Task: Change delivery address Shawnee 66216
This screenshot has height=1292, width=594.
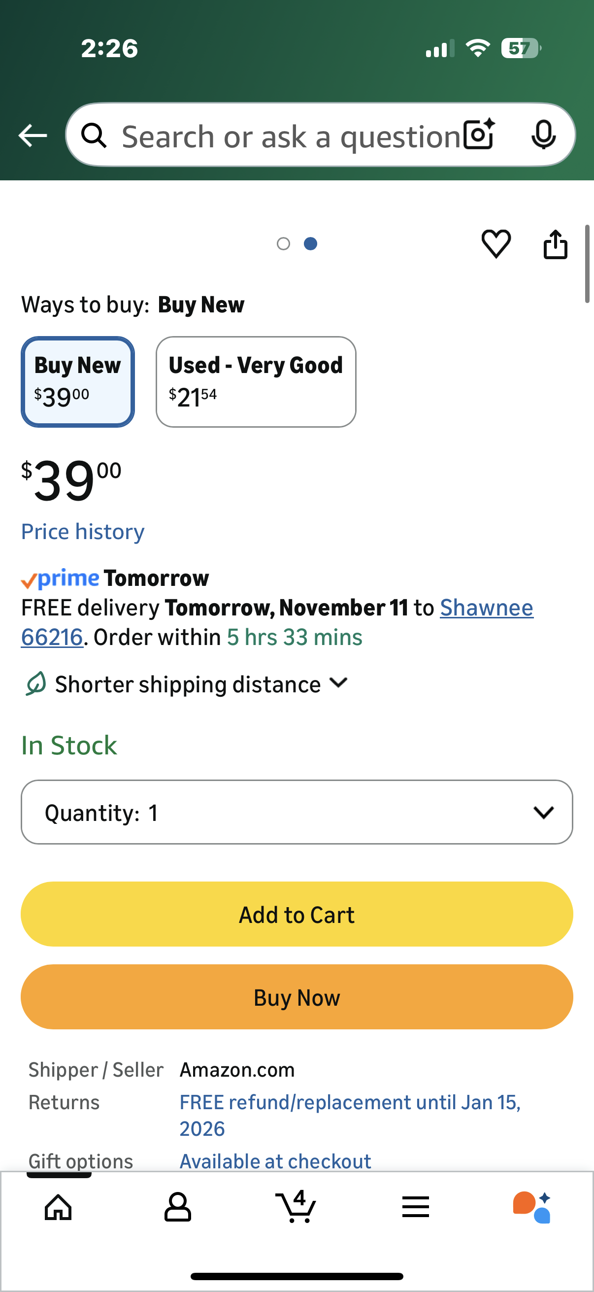Action: 486,608
